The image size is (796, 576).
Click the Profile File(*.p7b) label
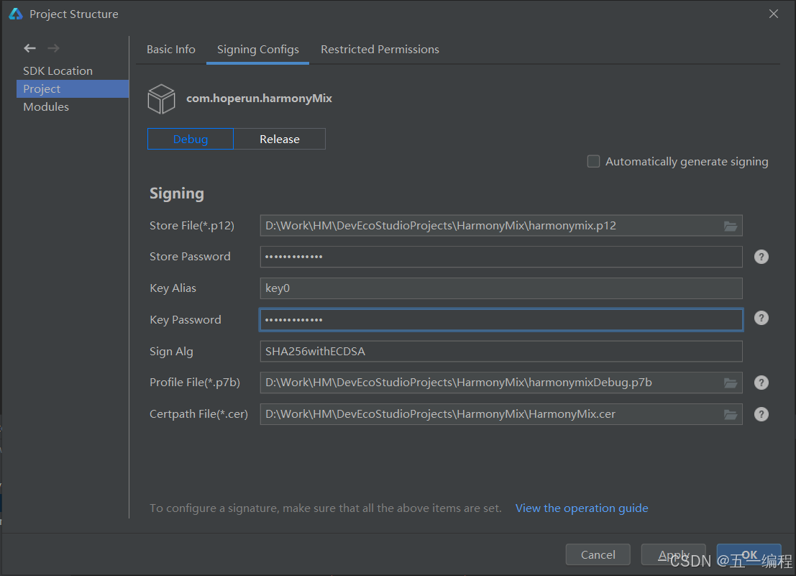pos(194,383)
